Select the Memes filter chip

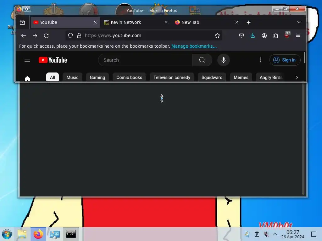tap(241, 78)
